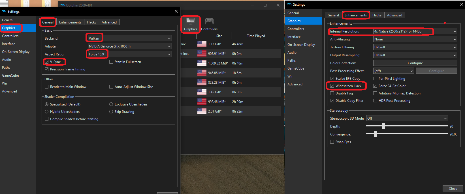Click the US flag beside 1.17 GiB

(202, 44)
